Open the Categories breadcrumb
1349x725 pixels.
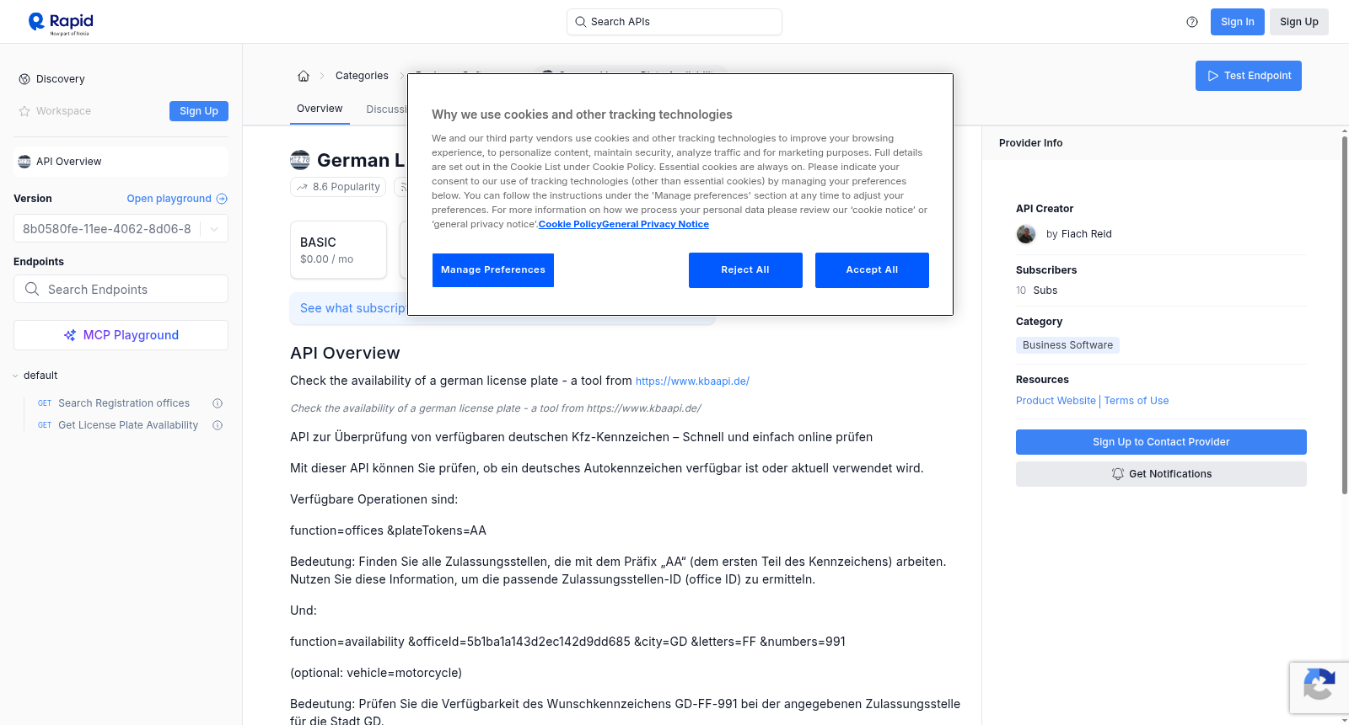click(362, 76)
